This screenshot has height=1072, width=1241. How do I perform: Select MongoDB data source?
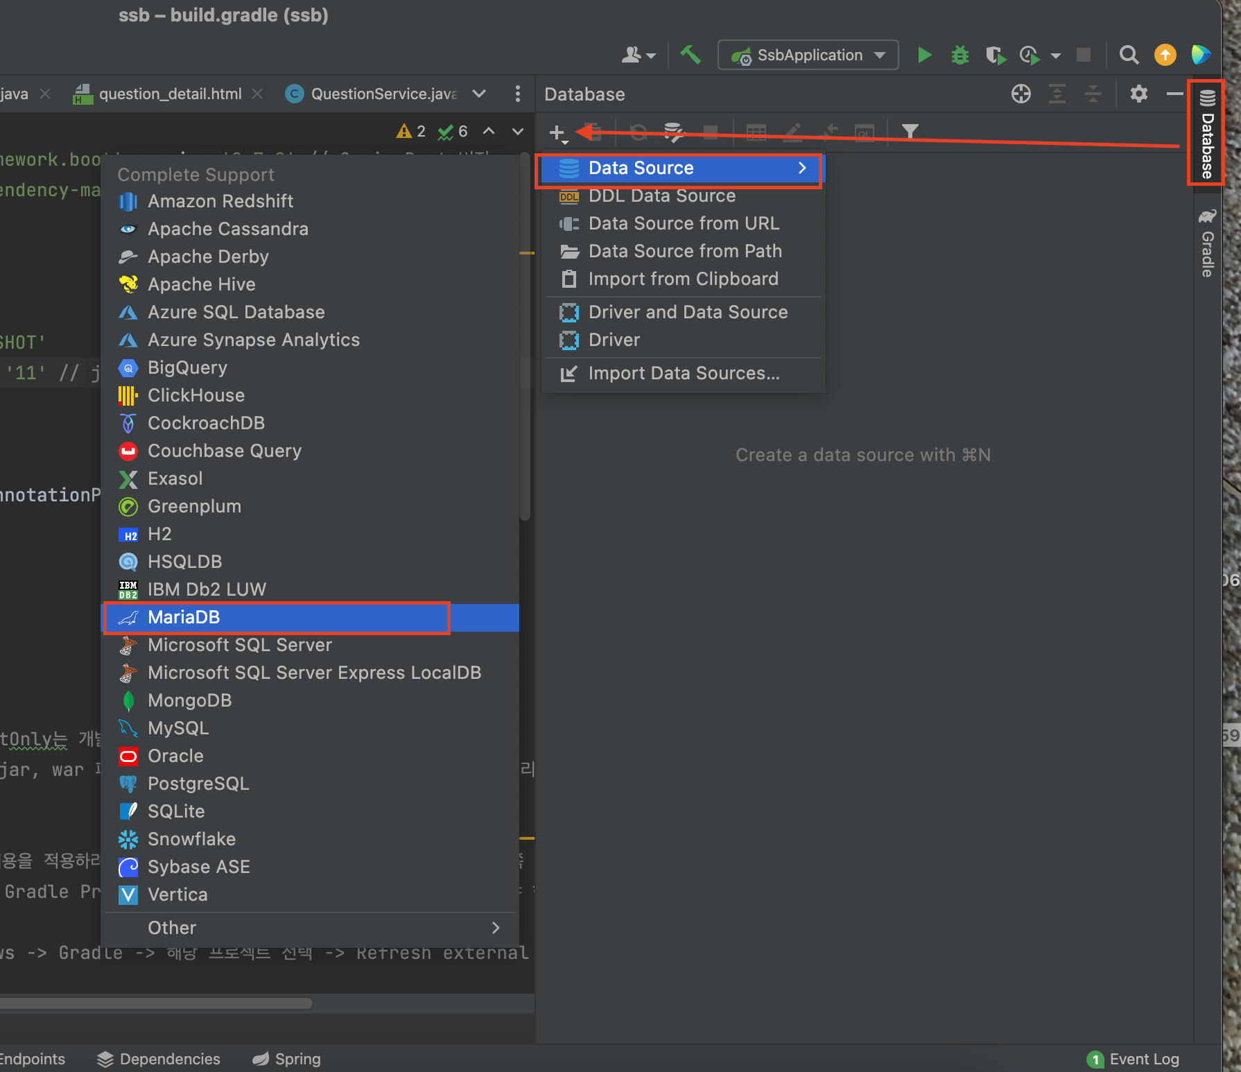pyautogui.click(x=311, y=700)
